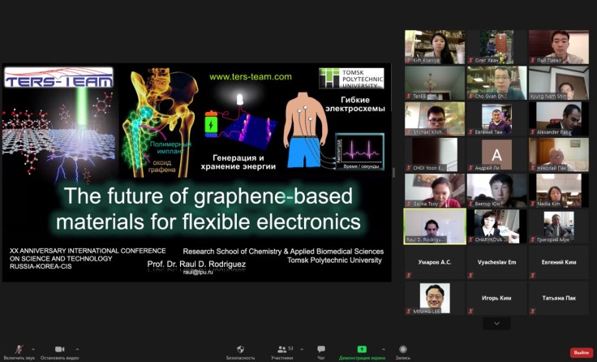Select Raul D. Rodriguez's highlighted video tile
The height and width of the screenshot is (362, 597).
435,226
